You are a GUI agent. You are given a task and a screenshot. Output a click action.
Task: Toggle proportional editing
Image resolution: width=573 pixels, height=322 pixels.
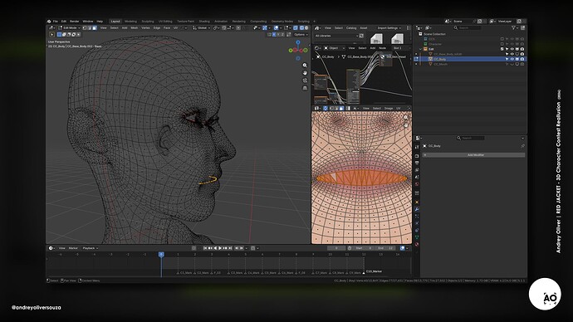tap(238, 27)
